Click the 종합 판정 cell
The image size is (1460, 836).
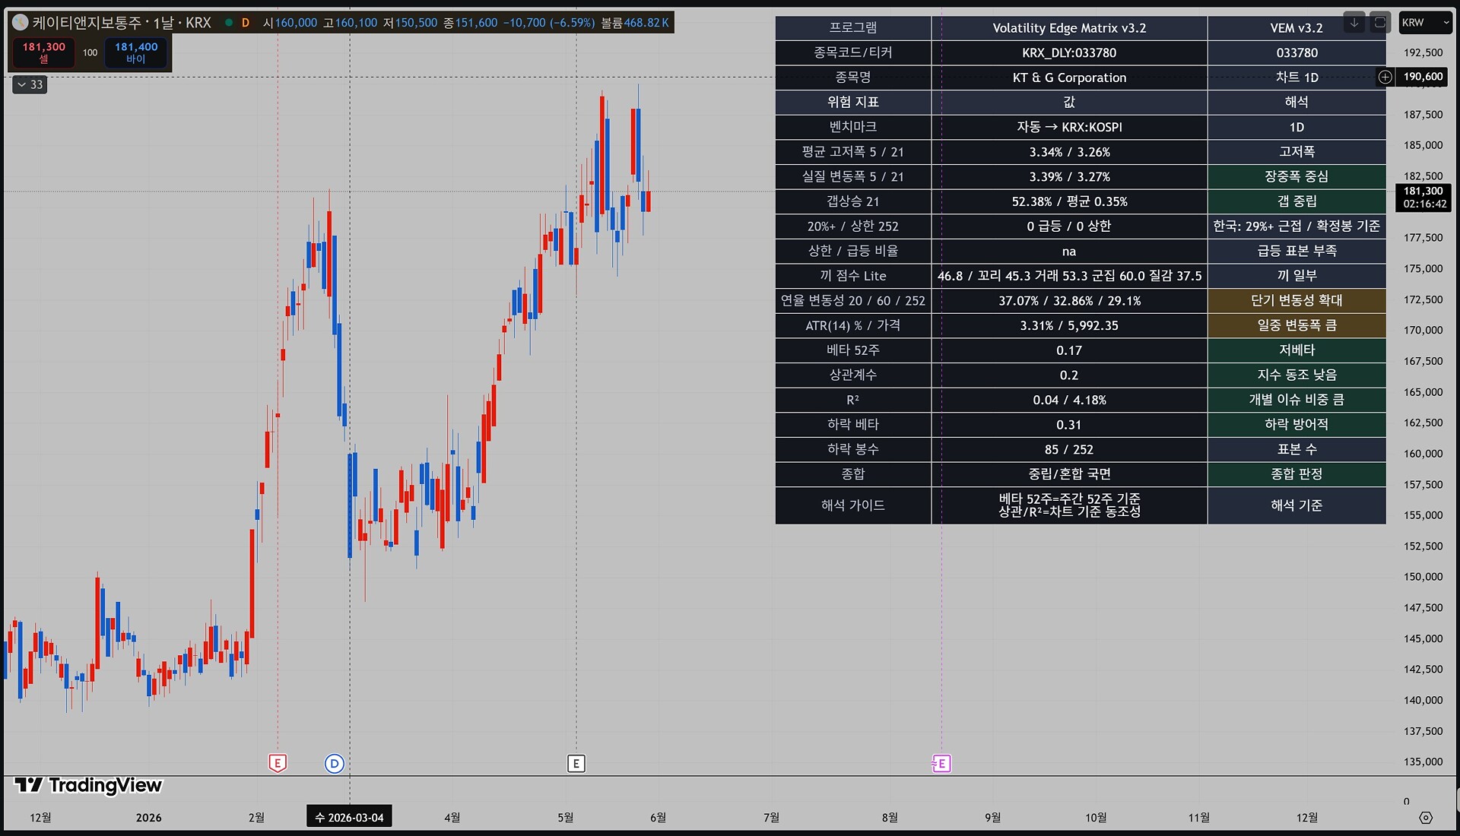(x=1297, y=474)
